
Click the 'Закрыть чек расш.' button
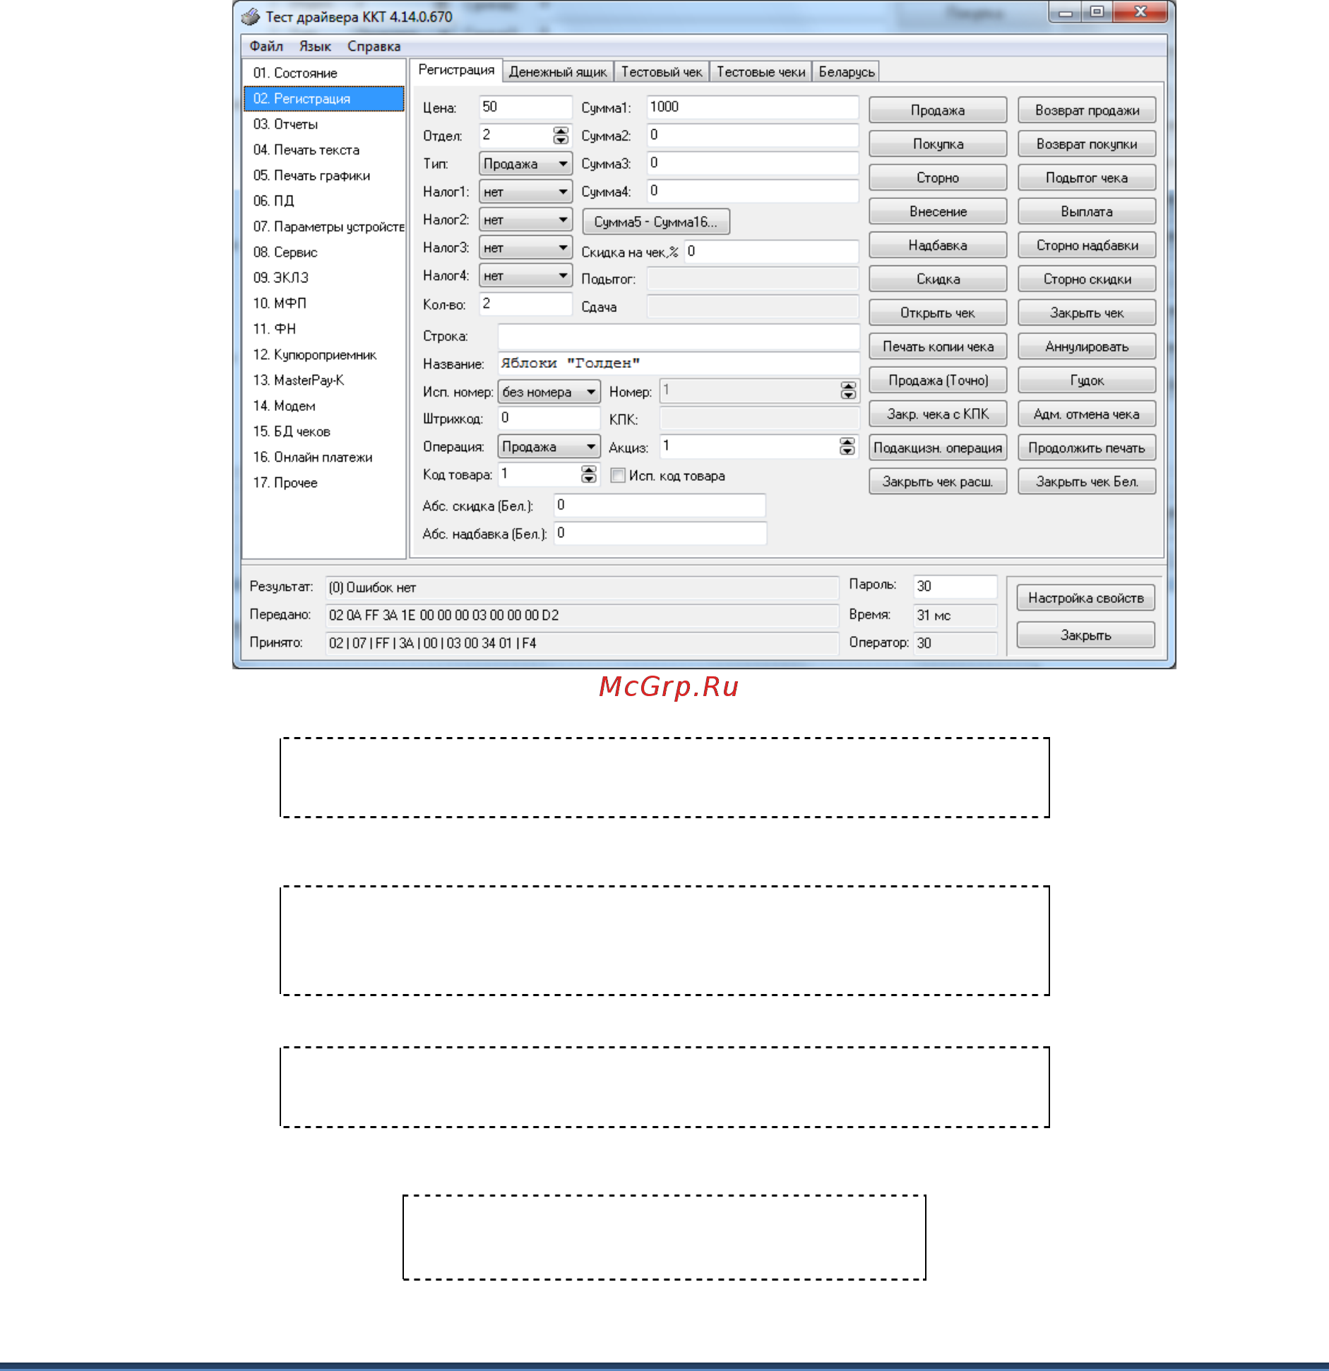pyautogui.click(x=938, y=482)
